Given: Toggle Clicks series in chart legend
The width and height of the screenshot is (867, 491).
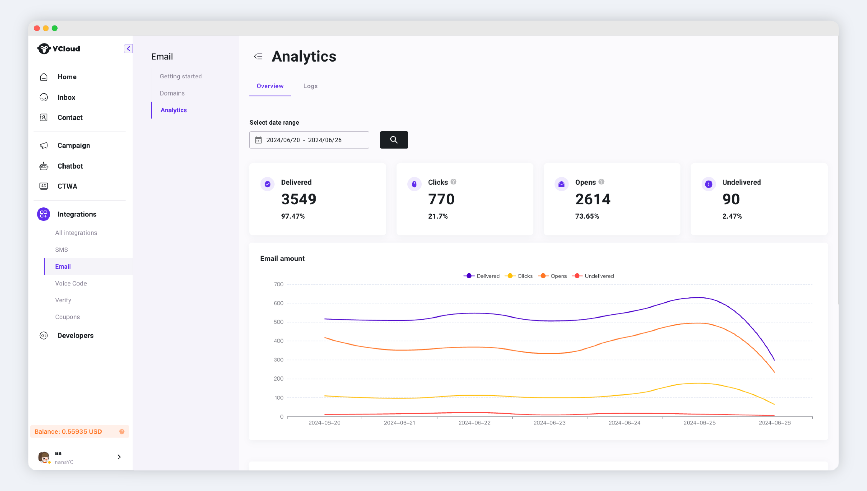Looking at the screenshot, I should pos(519,276).
